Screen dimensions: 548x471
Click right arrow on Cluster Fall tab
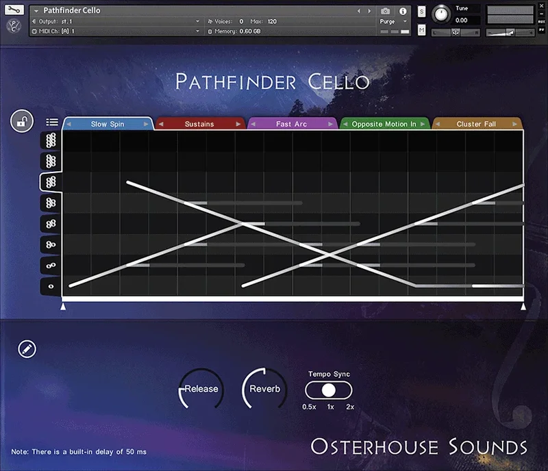(515, 124)
